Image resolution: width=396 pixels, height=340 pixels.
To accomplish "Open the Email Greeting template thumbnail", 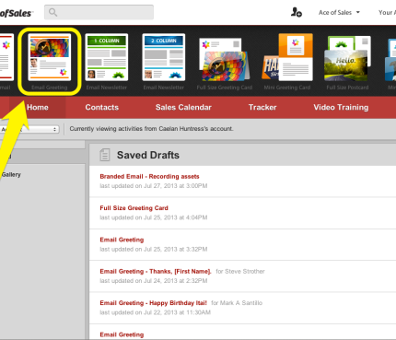I will pos(50,57).
